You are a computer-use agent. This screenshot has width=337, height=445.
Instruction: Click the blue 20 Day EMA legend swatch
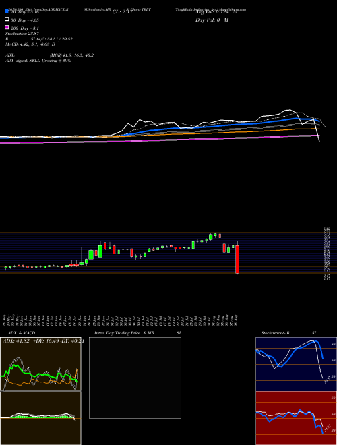(7, 11)
